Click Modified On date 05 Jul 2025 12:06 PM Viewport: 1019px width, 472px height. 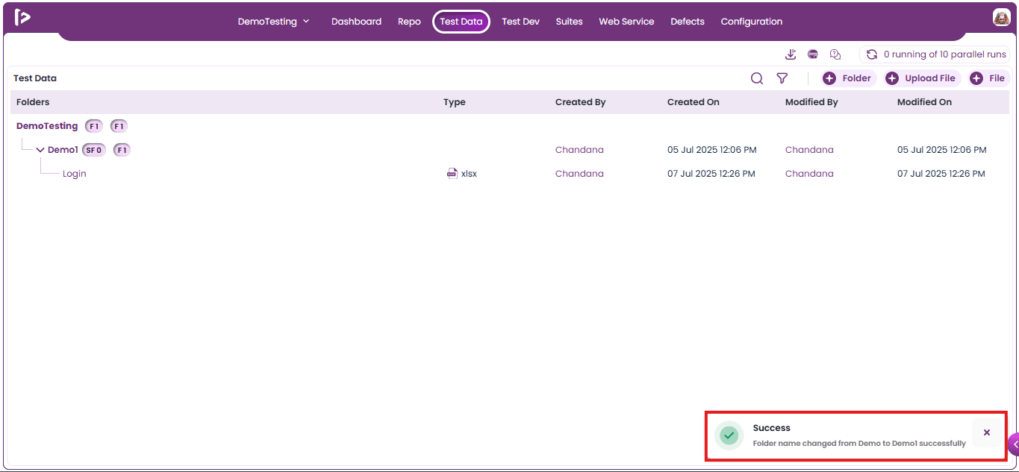pyautogui.click(x=942, y=150)
